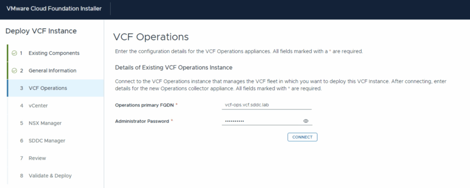Show the Administrator Password with eye icon
Image resolution: width=470 pixels, height=188 pixels.
306,121
